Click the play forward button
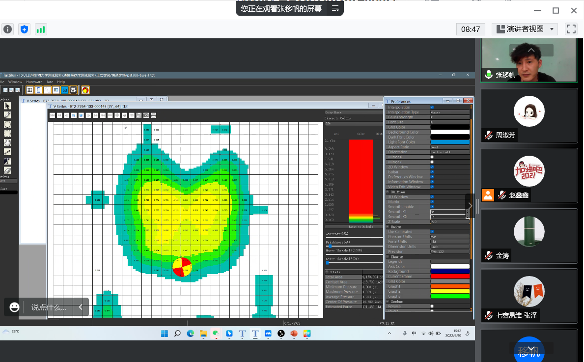 (x=88, y=115)
